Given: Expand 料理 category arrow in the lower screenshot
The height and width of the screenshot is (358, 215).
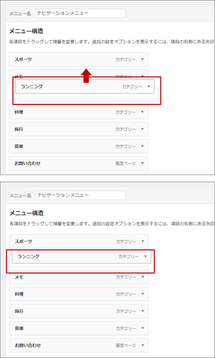Looking at the screenshot, I should click(x=143, y=294).
